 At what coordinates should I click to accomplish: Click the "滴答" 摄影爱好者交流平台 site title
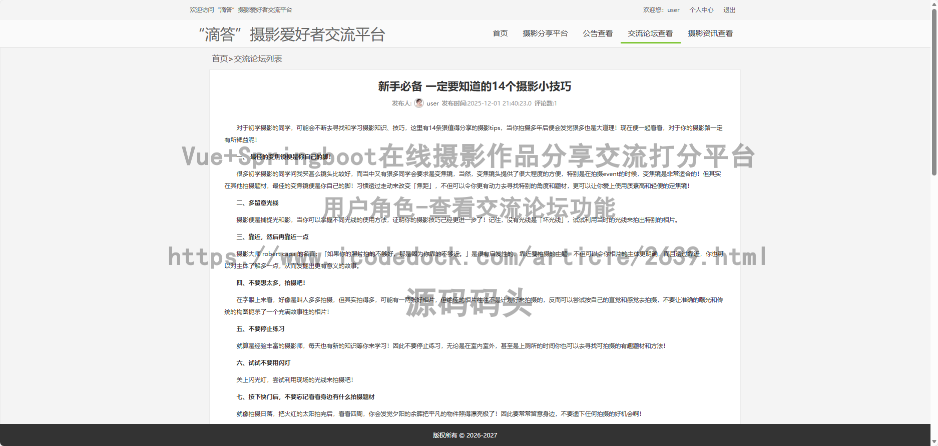[x=292, y=34]
